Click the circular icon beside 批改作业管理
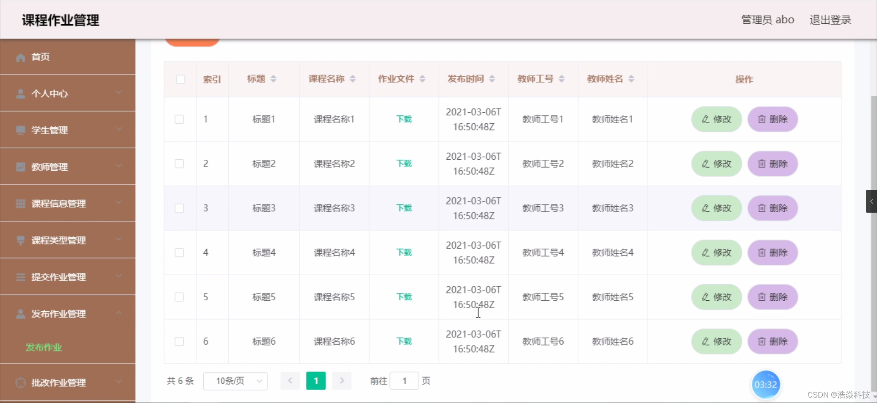 click(x=21, y=382)
